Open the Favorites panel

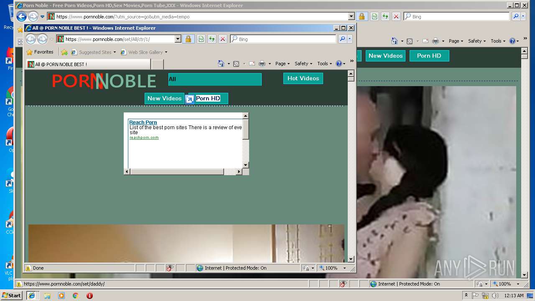coord(40,52)
